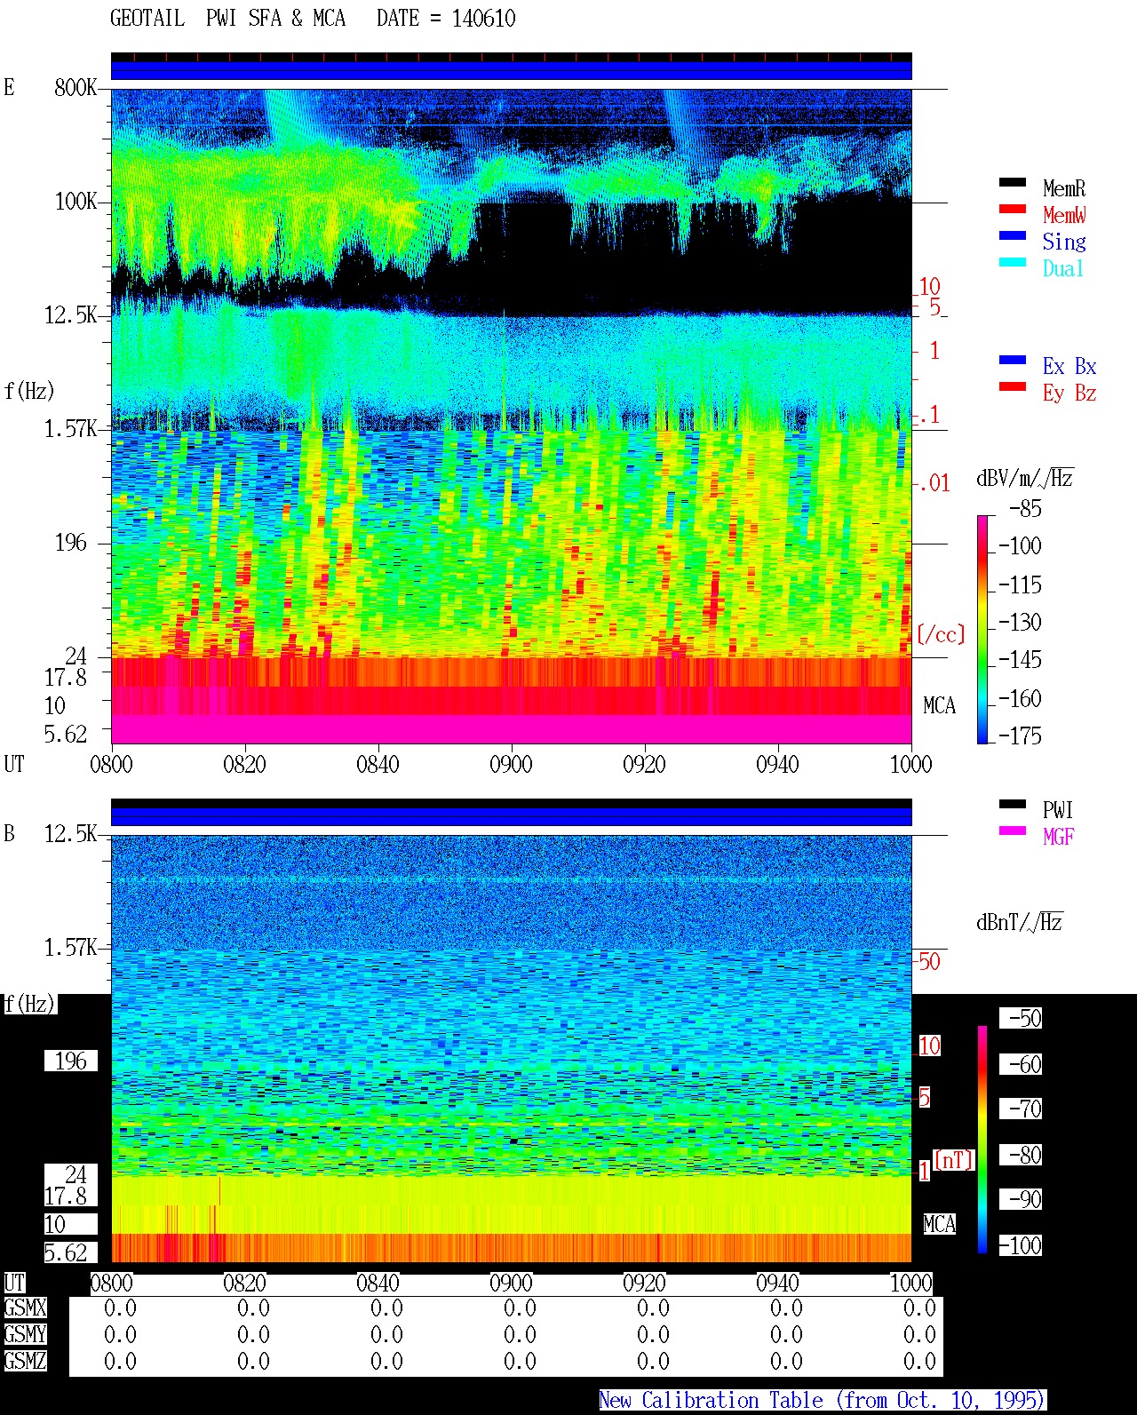This screenshot has height=1415, width=1137.
Task: Click the dBV/m/√Hz unit label
Action: [x=1025, y=478]
